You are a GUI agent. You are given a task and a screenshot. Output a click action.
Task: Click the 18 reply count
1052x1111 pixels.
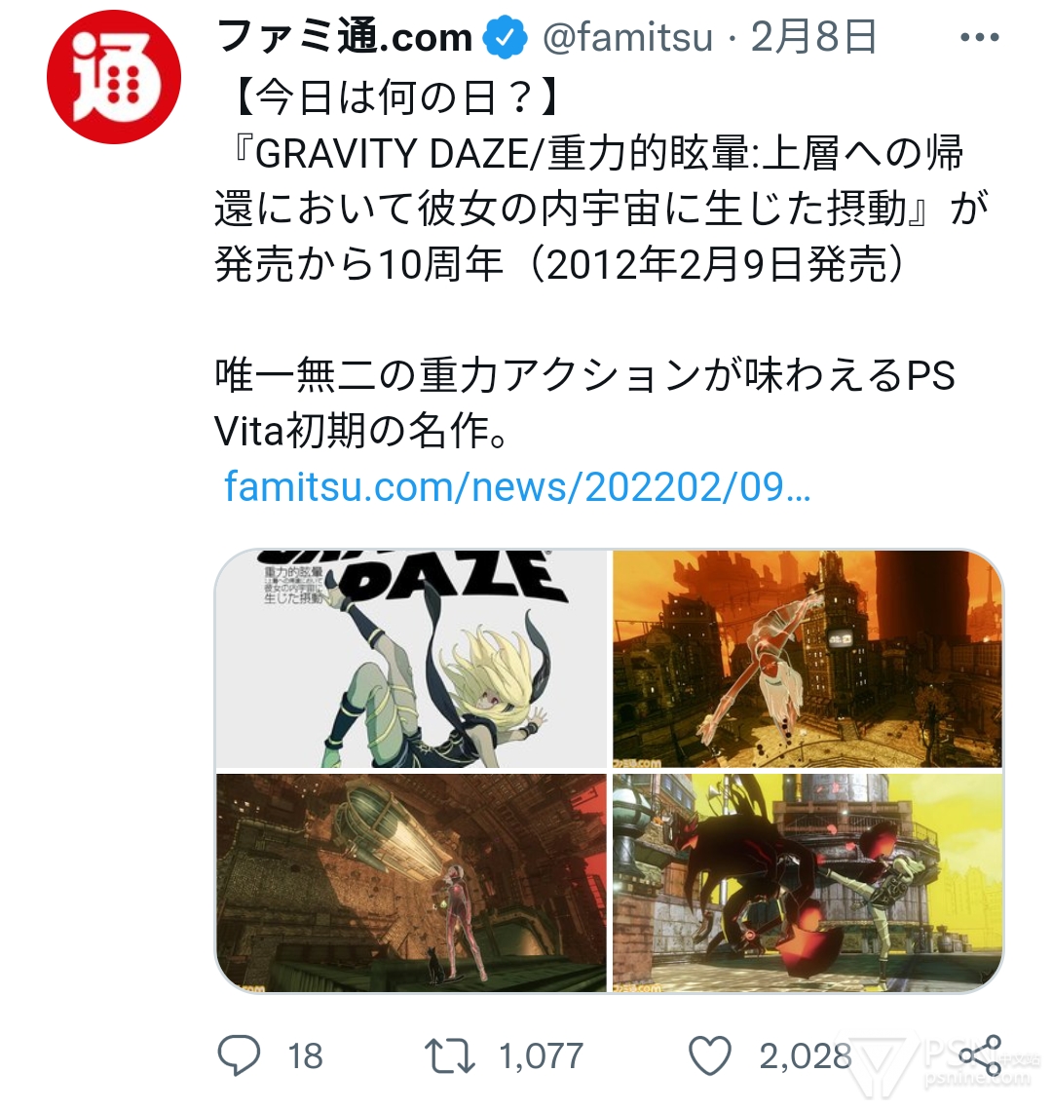[305, 1056]
